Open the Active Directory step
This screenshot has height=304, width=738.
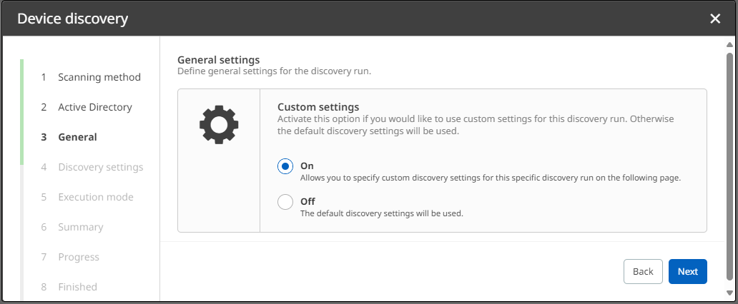(94, 107)
